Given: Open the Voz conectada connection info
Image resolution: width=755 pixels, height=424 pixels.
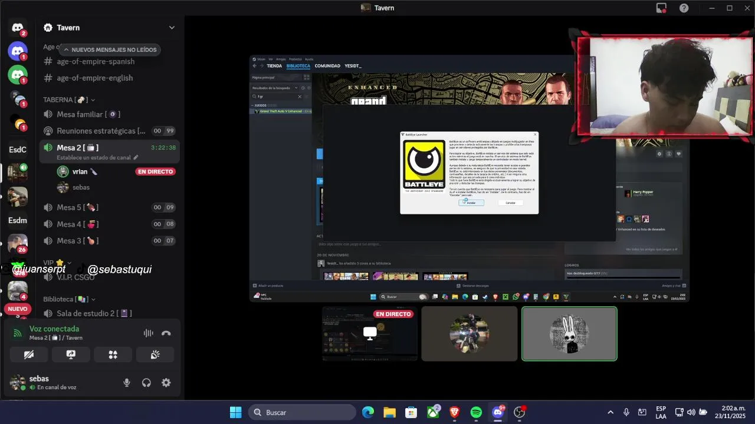Looking at the screenshot, I should pos(54,329).
